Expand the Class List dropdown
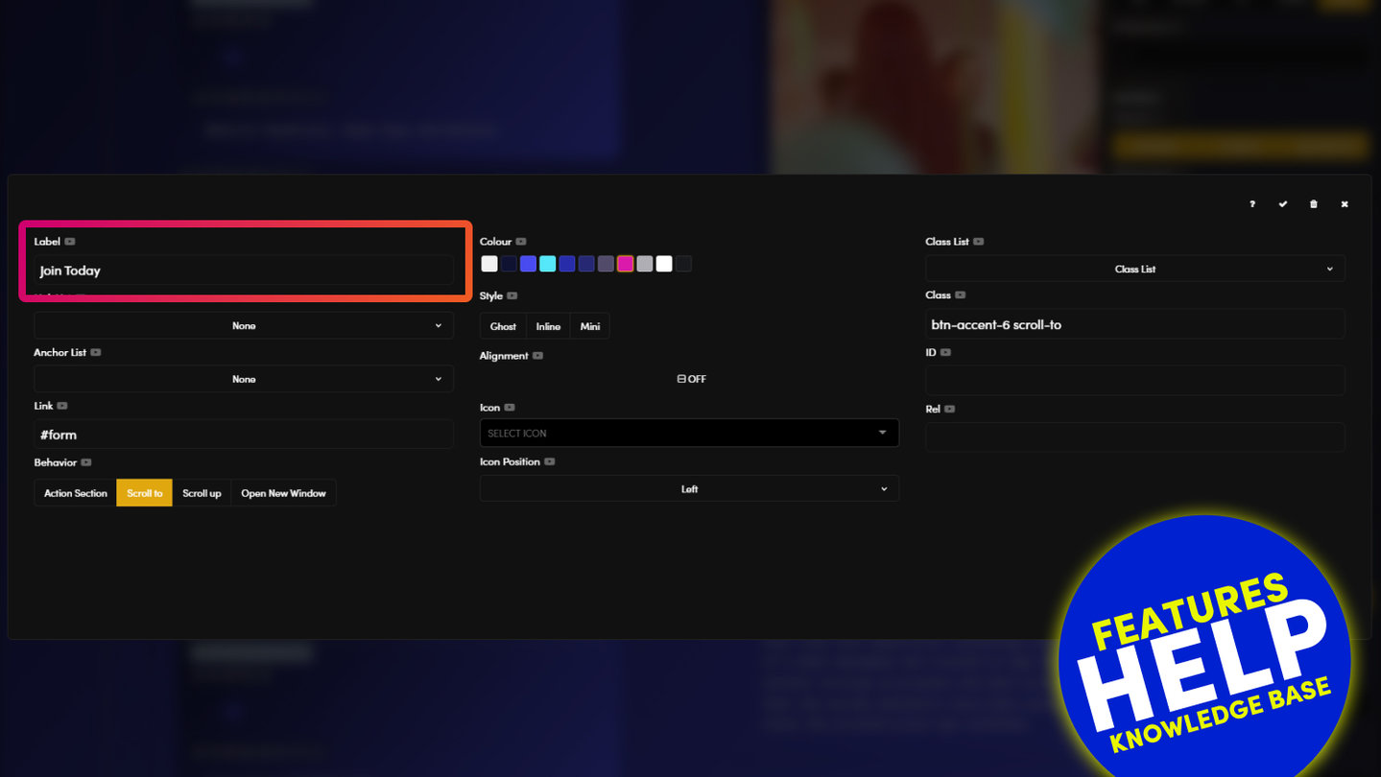 (x=1134, y=270)
